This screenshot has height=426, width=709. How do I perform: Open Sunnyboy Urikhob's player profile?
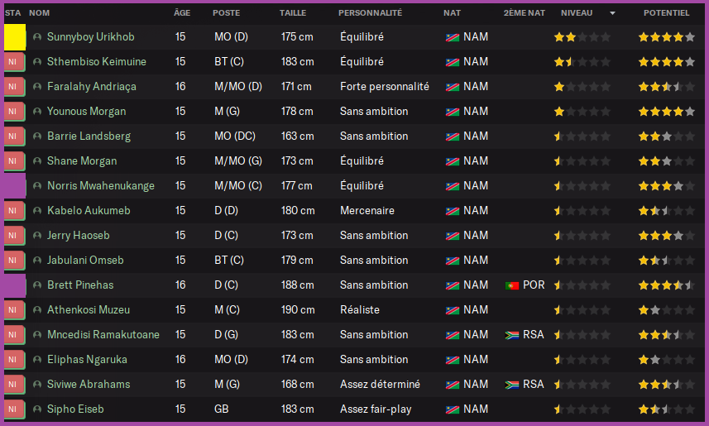pos(90,37)
